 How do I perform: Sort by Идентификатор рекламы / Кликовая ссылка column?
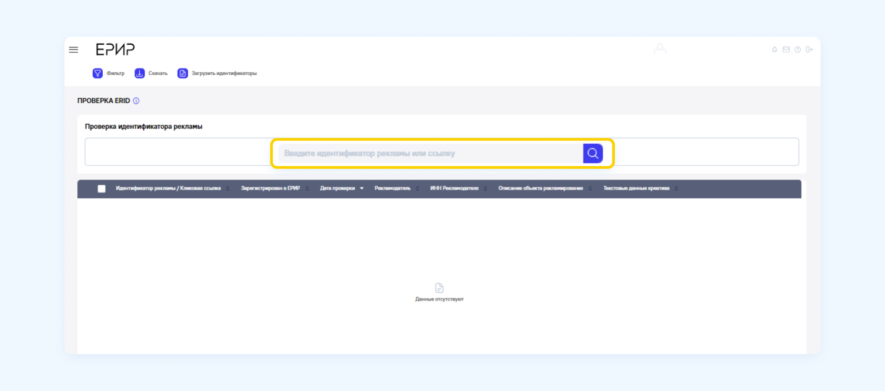[172, 188]
